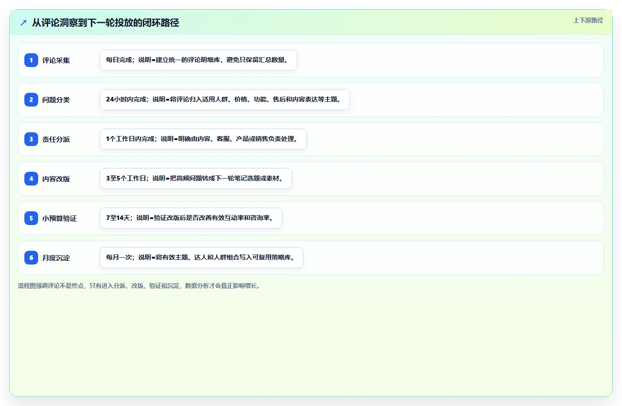
Task: Click the number 3 step badge
Action: tap(31, 139)
